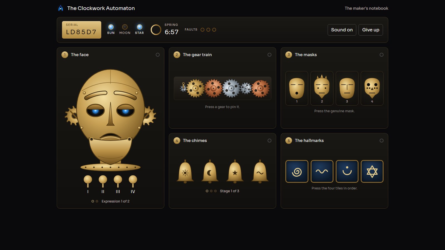Click number badge 5 of The hallmarks

tap(289, 141)
